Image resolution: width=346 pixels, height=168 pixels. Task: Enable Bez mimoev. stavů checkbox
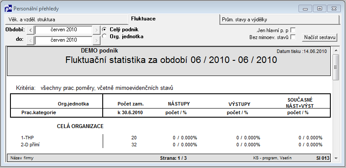pyautogui.click(x=293, y=37)
